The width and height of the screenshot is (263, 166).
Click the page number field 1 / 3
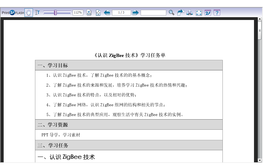pos(121,13)
